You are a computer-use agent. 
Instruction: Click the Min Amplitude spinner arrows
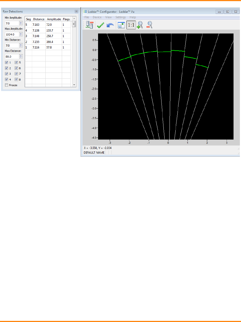click(21, 23)
